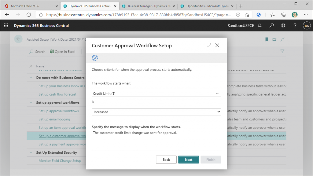This screenshot has height=176, width=313.
Task: Go back from the Assisted Setup page
Action: tap(18, 39)
